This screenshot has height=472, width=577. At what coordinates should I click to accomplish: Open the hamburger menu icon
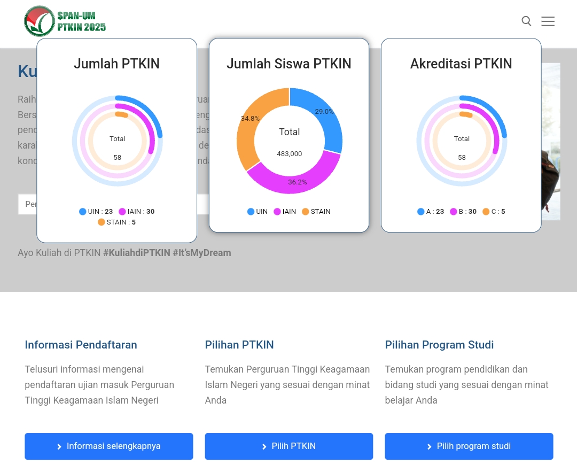(x=548, y=21)
